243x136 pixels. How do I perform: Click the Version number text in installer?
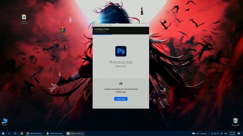click(121, 66)
